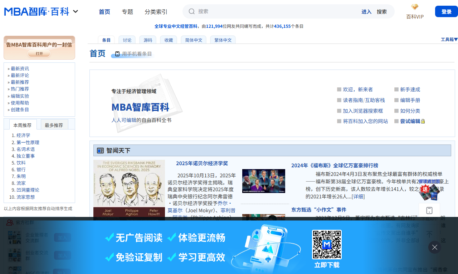Open 独立董事 recommended entry

coord(26,156)
